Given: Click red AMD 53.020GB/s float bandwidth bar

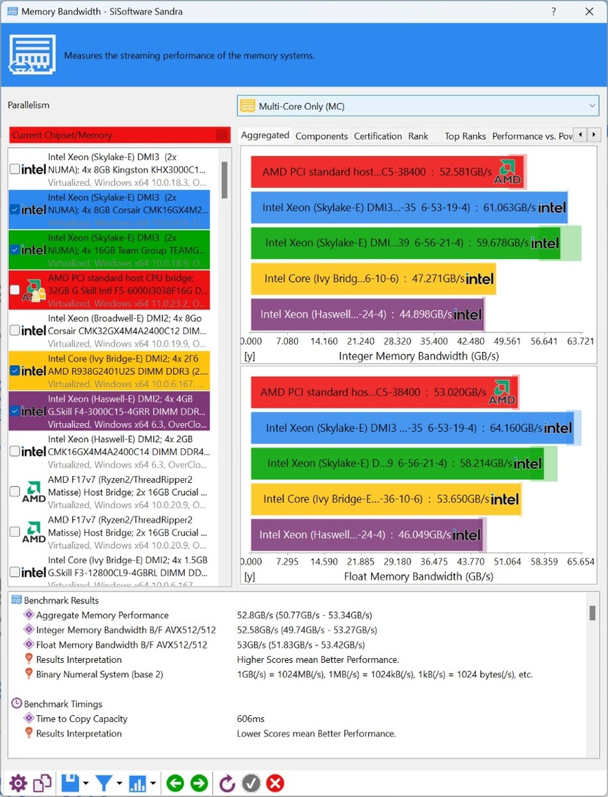Looking at the screenshot, I should pyautogui.click(x=385, y=392).
